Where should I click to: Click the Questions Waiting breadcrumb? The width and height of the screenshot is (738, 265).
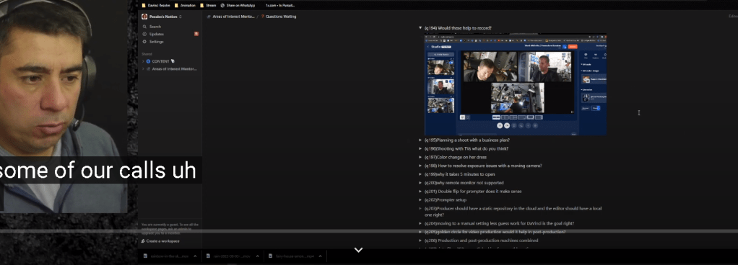tap(279, 17)
